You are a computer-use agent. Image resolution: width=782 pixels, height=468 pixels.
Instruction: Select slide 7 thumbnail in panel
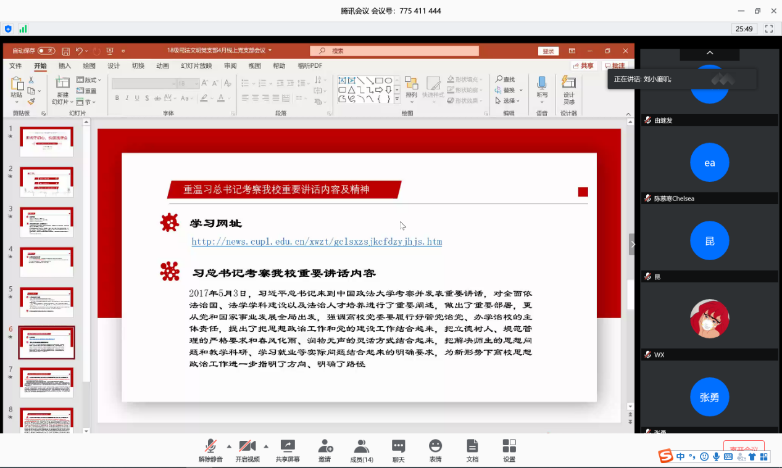(47, 382)
